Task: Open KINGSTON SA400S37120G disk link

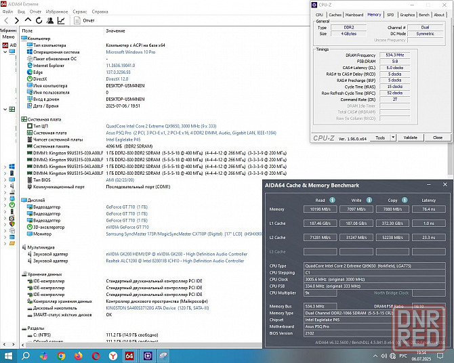Action: tap(157, 308)
